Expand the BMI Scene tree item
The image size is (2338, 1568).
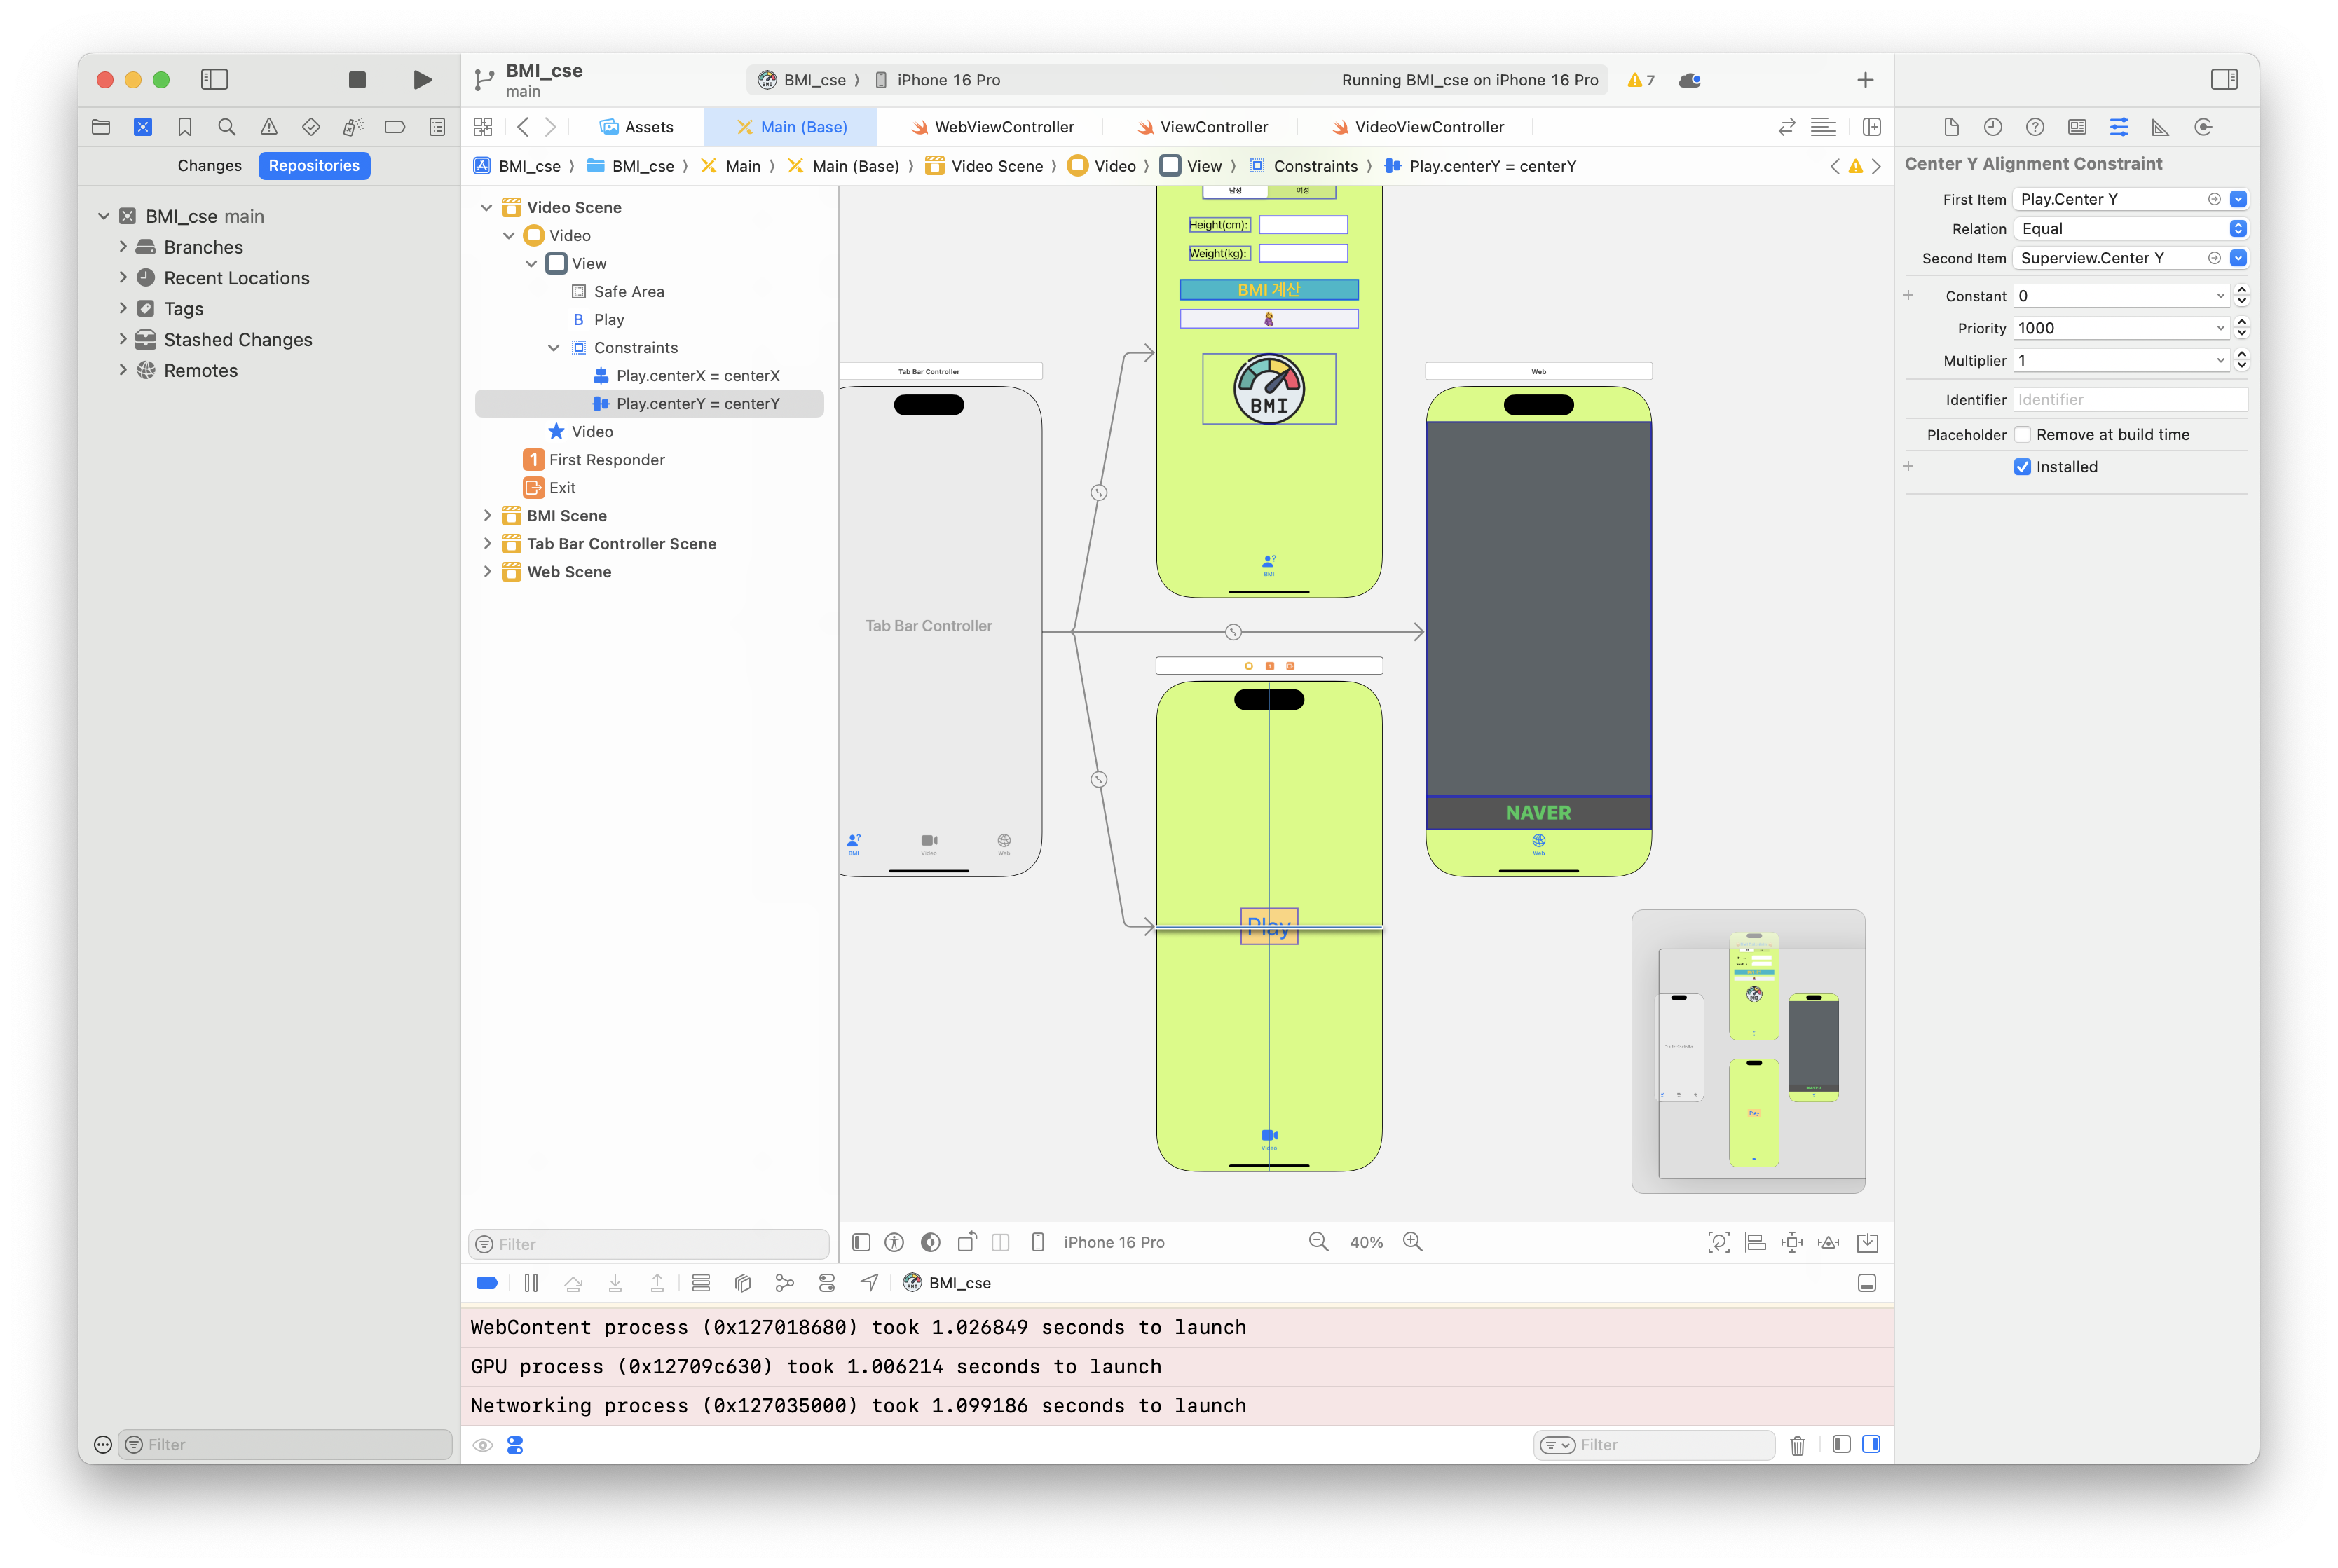click(487, 516)
